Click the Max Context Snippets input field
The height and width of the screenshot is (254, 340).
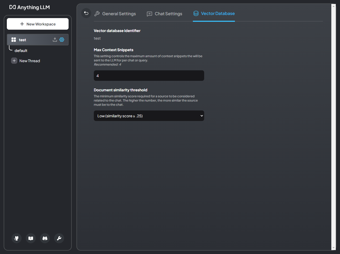pyautogui.click(x=149, y=76)
